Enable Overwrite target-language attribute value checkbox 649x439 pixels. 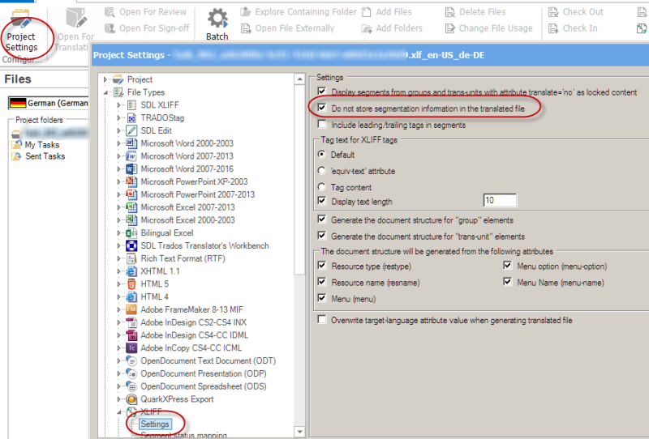click(x=322, y=320)
